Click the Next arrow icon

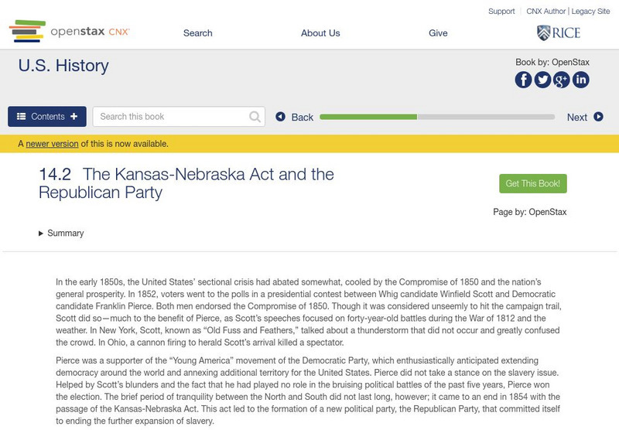(598, 117)
